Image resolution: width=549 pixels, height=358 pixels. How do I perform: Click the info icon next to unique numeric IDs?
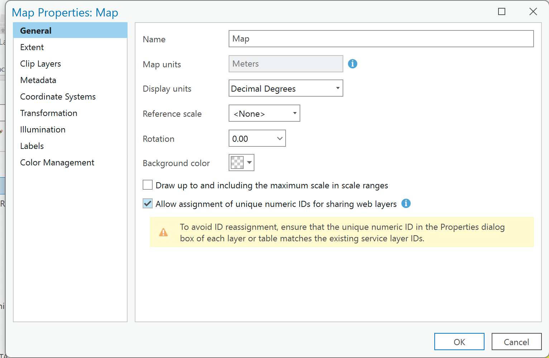(x=406, y=203)
